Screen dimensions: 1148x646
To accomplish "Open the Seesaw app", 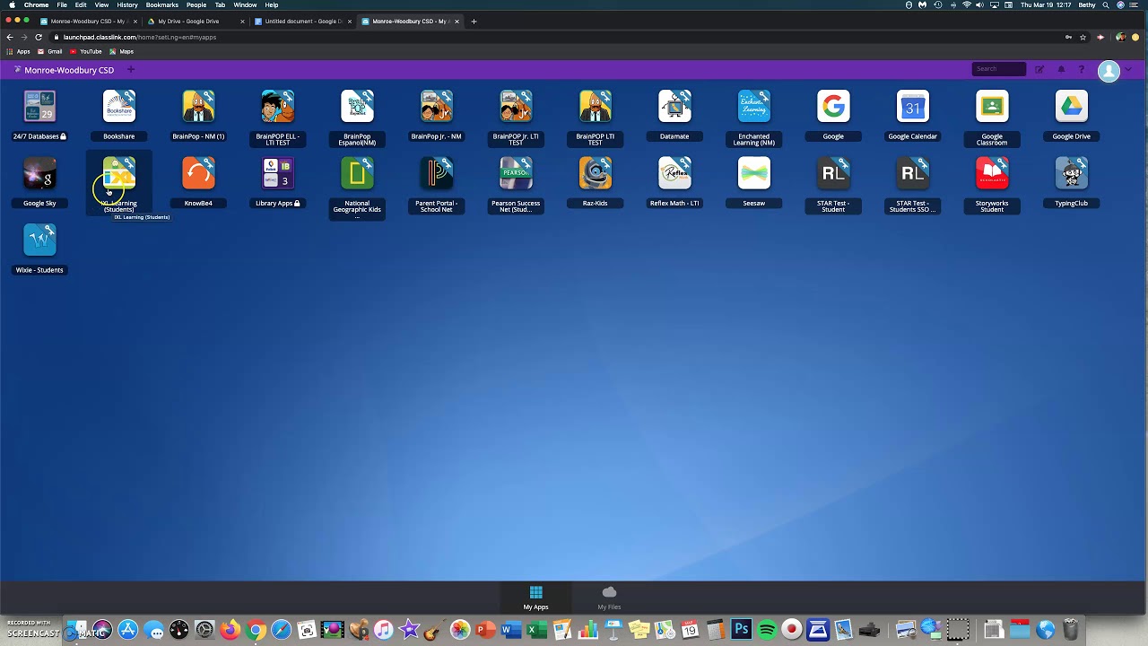I will pos(753,174).
